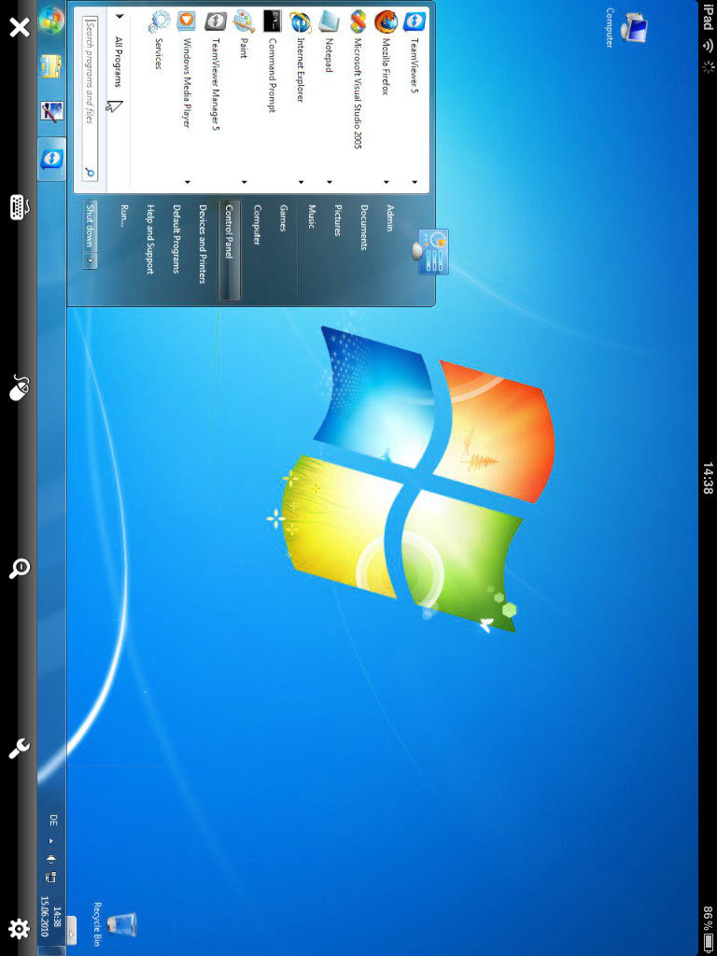Expand jump list arrow for Paint
This screenshot has width=717, height=956.
click(x=244, y=182)
